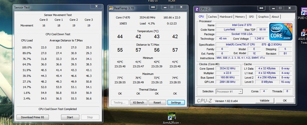Click the Distance to TJ Max value 55
This screenshot has width=307, height=125.
click(x=120, y=50)
